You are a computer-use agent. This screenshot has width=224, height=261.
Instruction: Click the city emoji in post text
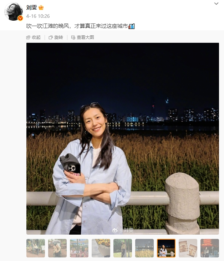click(132, 26)
